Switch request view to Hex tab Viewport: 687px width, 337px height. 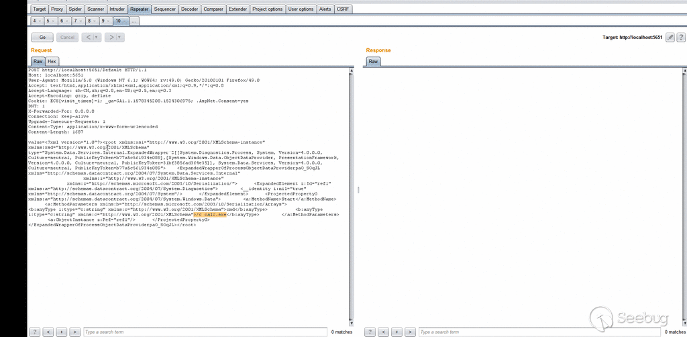pyautogui.click(x=52, y=61)
